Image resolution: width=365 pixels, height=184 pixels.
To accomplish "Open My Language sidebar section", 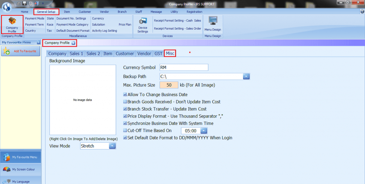I will [20, 181].
